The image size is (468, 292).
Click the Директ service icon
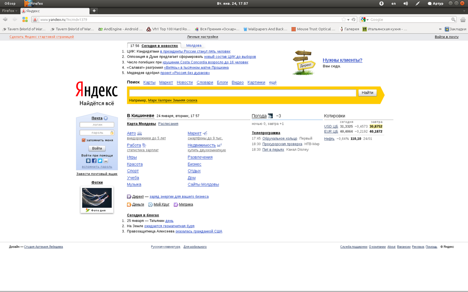(129, 197)
